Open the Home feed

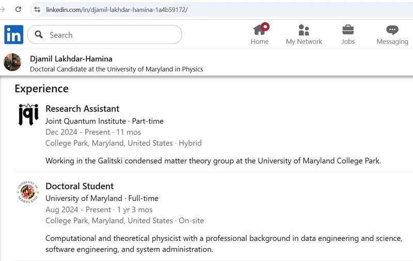pos(260,35)
